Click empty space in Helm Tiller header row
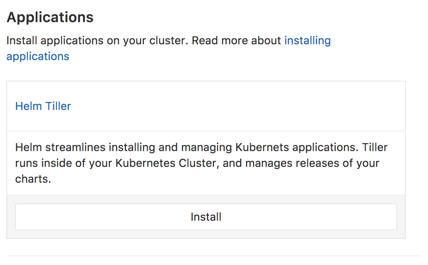The image size is (428, 265). 238,106
